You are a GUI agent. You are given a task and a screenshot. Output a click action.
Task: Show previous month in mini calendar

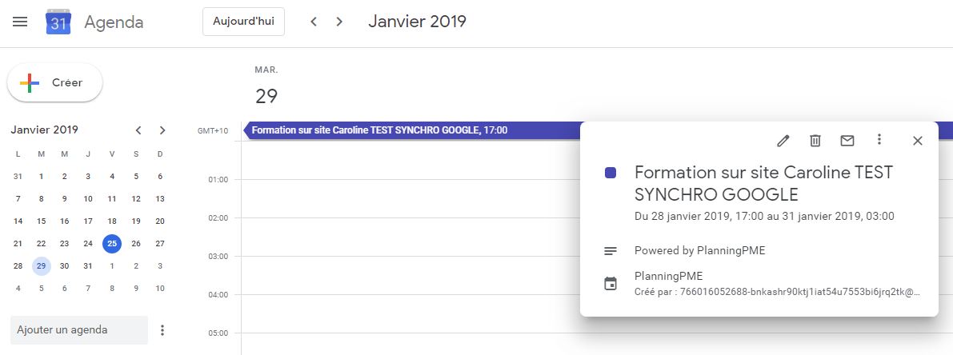click(x=138, y=130)
